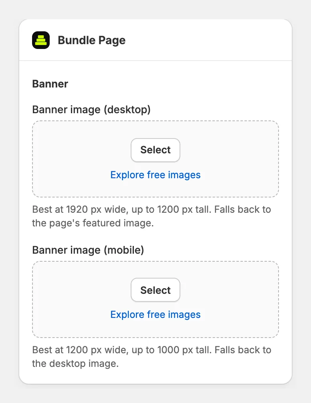The image size is (311, 403).
Task: Open Explore free images under desktop banner
Action: [x=155, y=175]
